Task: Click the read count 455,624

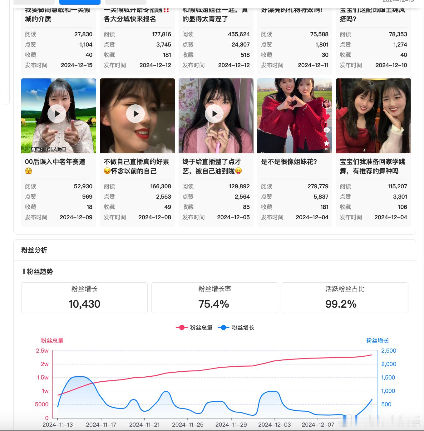Action: coord(239,34)
